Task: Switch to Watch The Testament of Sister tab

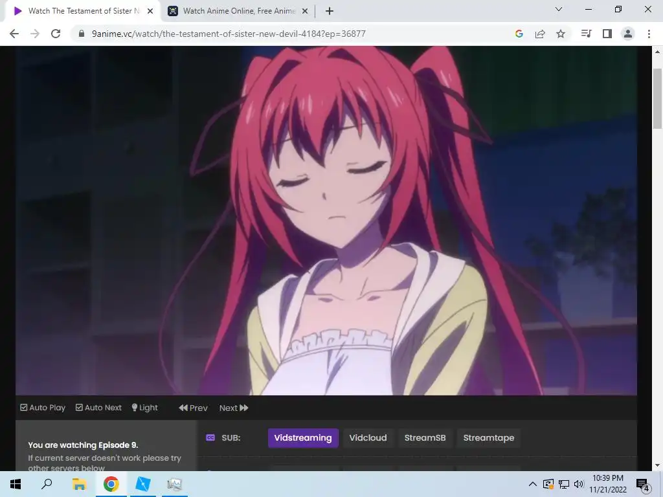Action: tap(83, 11)
